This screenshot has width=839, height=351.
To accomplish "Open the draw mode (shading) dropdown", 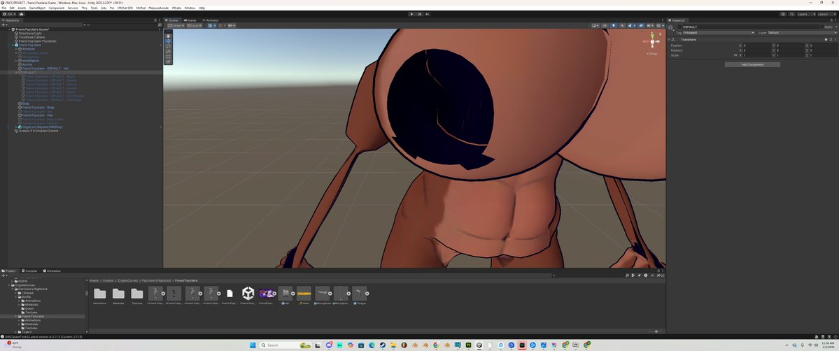I will point(595,26).
